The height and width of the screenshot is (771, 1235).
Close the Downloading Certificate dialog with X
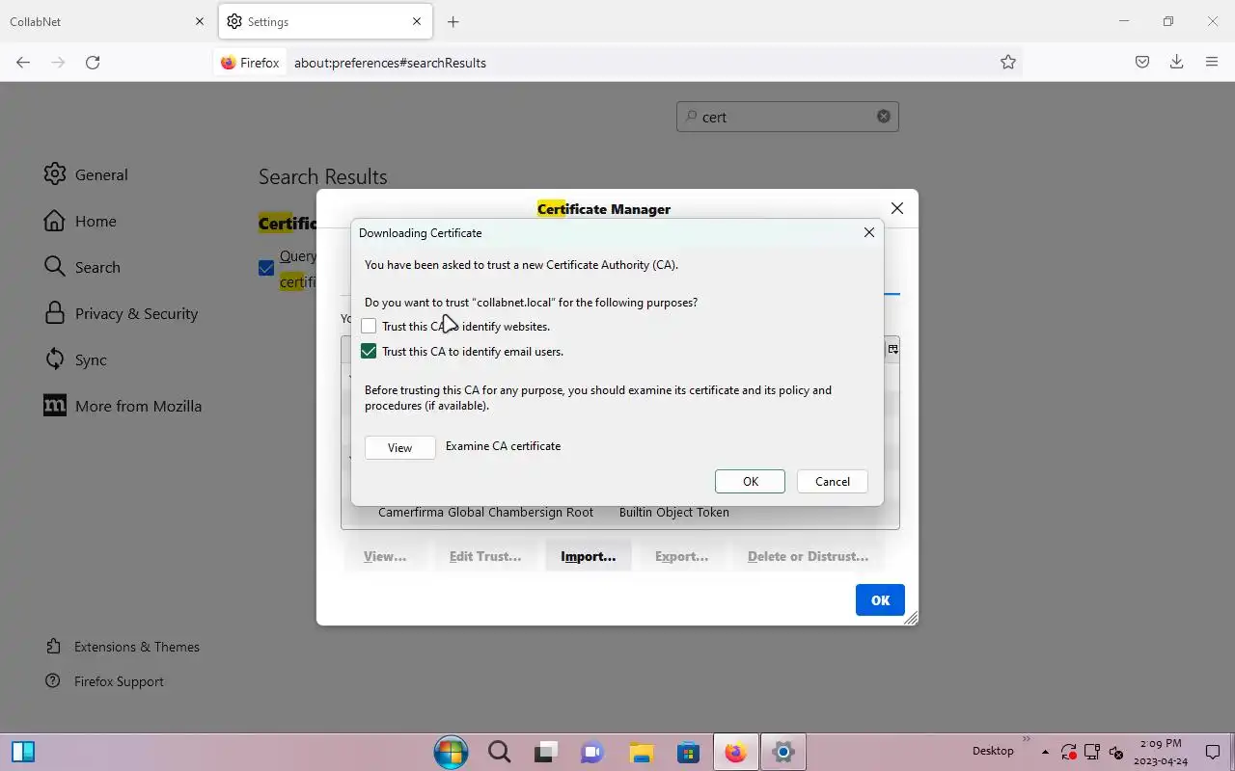coord(868,232)
